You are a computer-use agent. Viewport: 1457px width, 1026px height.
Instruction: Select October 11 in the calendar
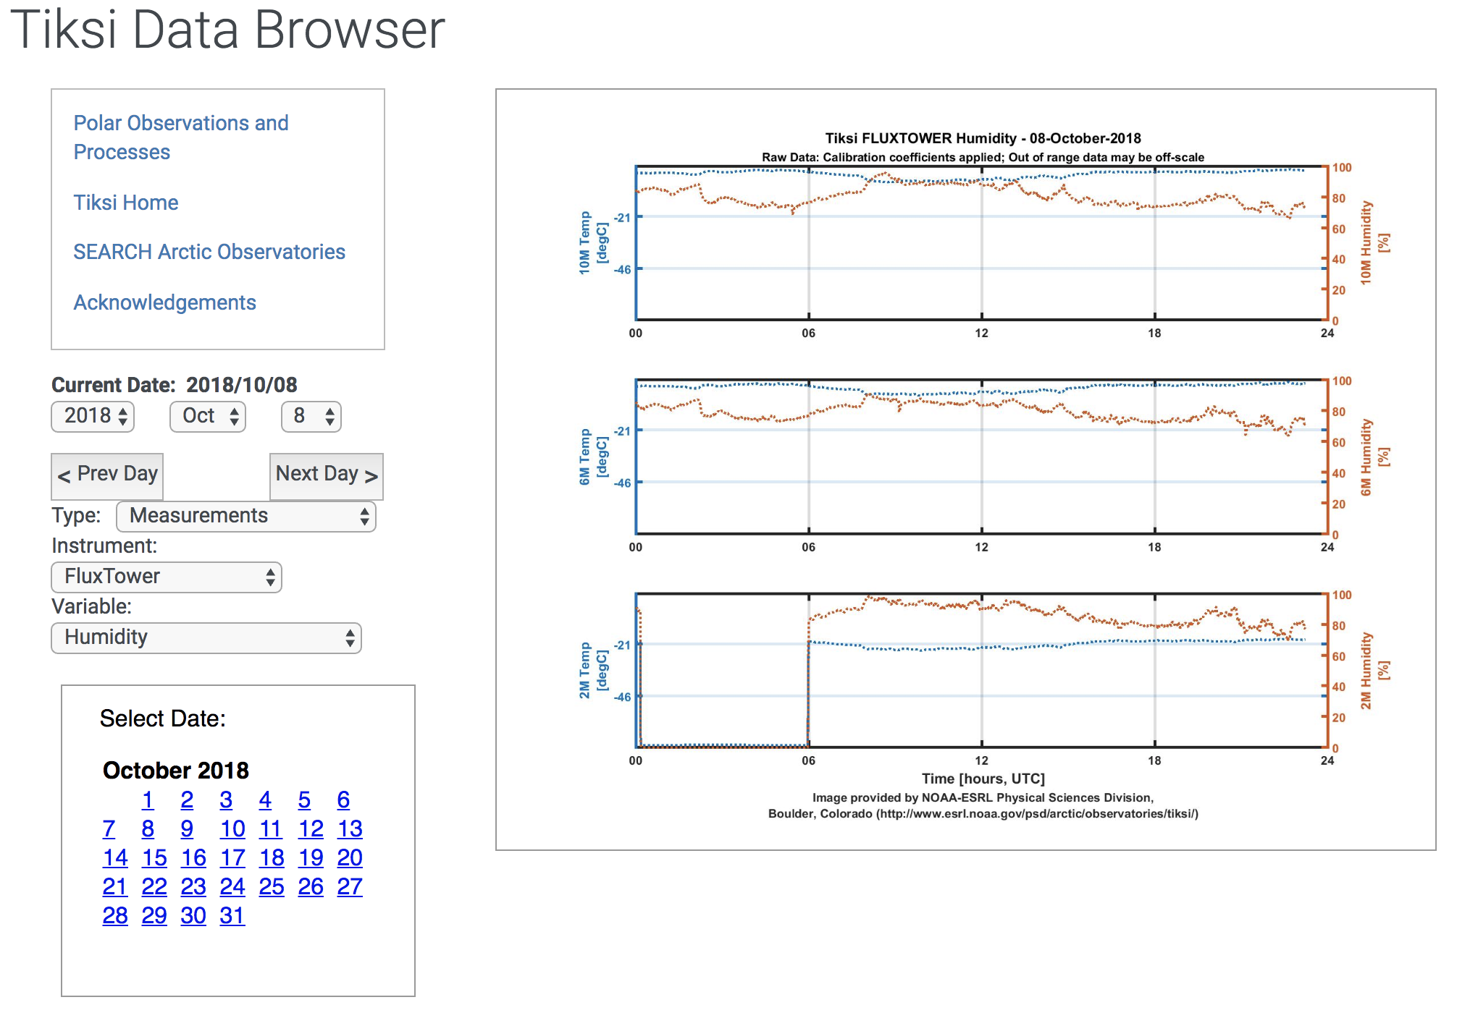270,829
